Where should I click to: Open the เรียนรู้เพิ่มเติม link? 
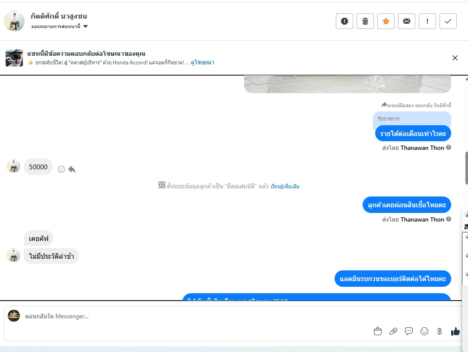[x=285, y=186]
